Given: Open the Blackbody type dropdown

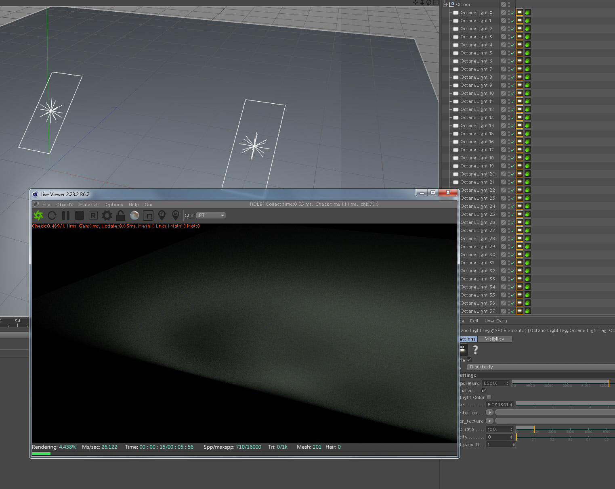Looking at the screenshot, I should 541,367.
